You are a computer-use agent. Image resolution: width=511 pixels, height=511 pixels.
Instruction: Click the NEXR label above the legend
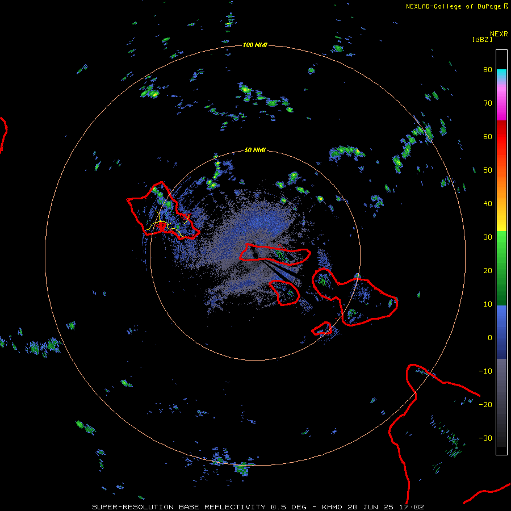pos(499,34)
